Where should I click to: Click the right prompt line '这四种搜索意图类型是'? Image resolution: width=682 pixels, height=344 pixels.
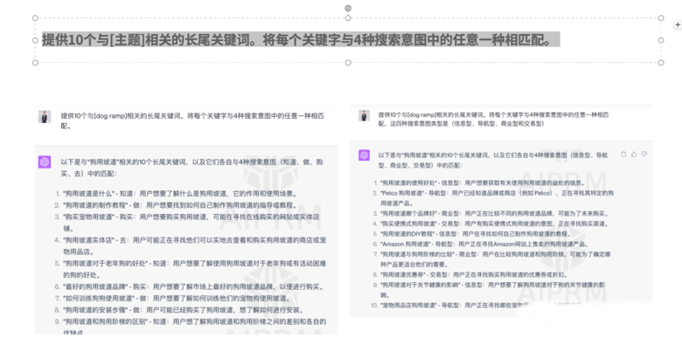point(419,124)
